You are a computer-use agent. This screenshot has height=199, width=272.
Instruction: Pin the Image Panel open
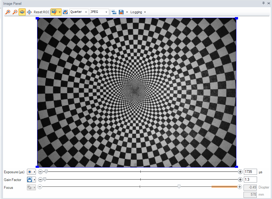263,3
